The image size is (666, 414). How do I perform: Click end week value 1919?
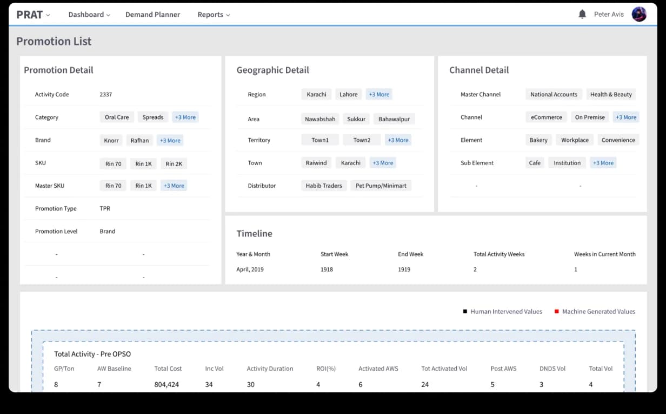click(x=404, y=270)
